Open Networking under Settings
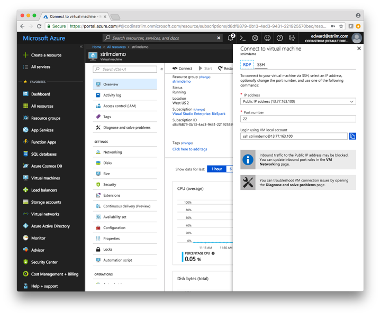Viewport: 380px width, 315px height. click(x=112, y=152)
